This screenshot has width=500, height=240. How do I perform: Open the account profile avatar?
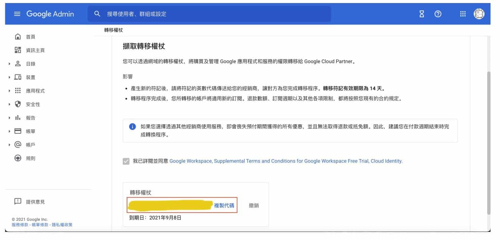tap(479, 14)
